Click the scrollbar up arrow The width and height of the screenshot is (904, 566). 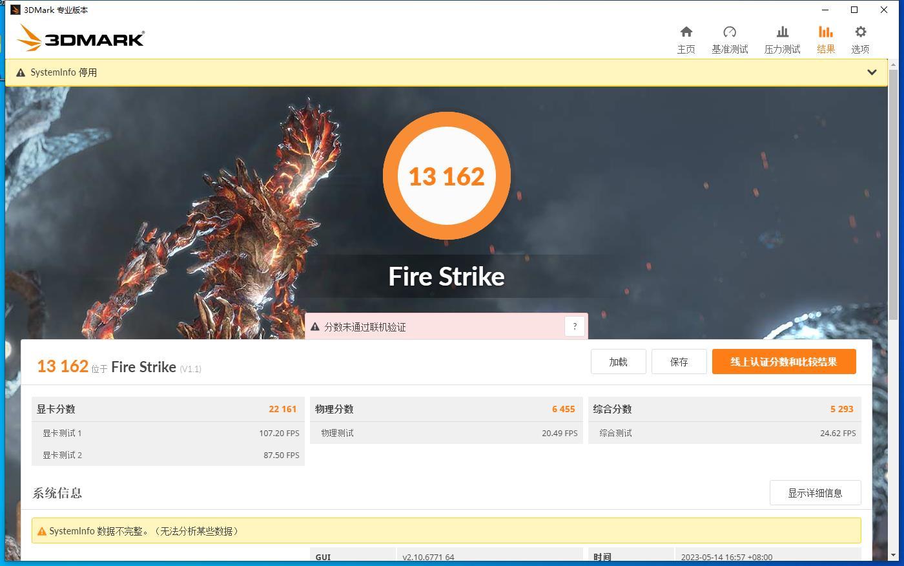pos(893,64)
